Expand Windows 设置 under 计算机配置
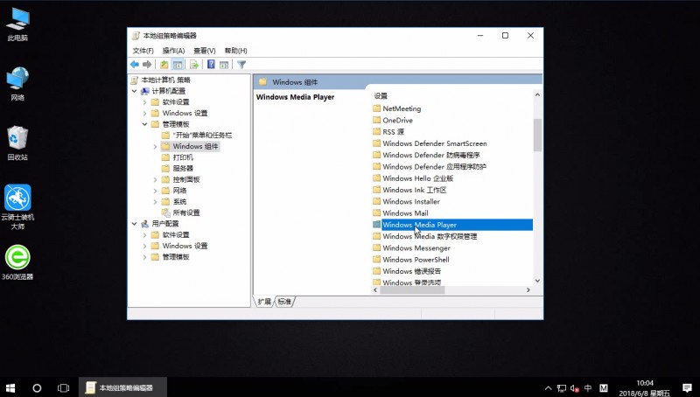Screen dimensions: 700x397 (x=144, y=114)
